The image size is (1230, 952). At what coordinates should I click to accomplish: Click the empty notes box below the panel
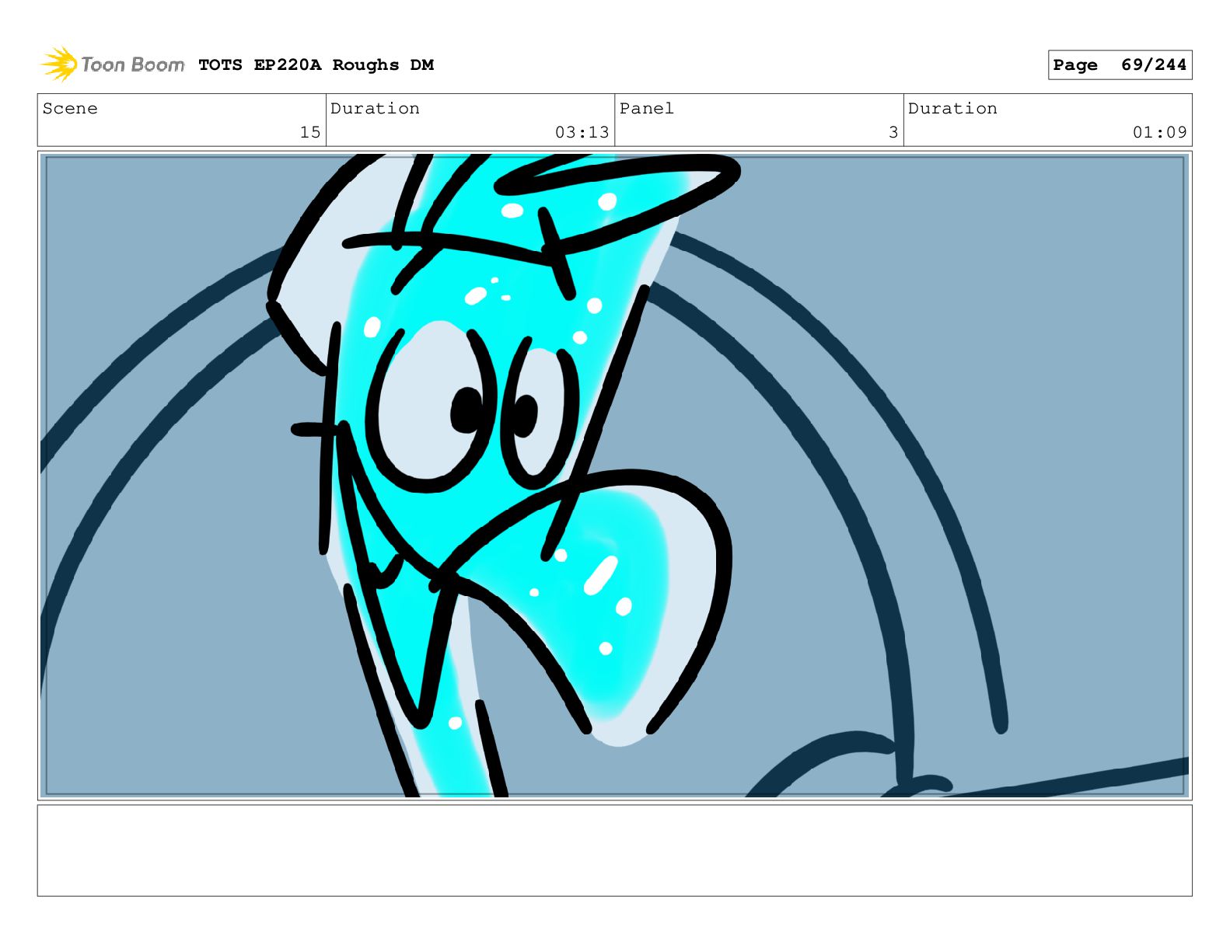(614, 850)
